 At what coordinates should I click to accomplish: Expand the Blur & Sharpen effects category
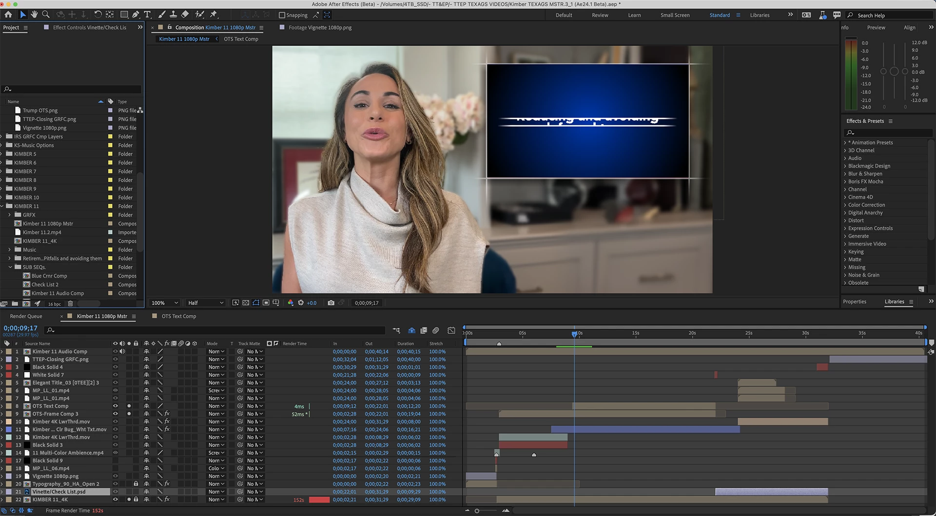click(x=845, y=174)
